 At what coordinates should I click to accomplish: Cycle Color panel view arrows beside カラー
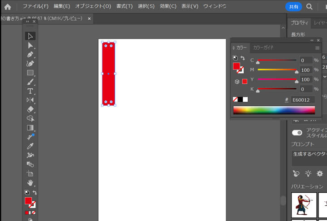233,48
